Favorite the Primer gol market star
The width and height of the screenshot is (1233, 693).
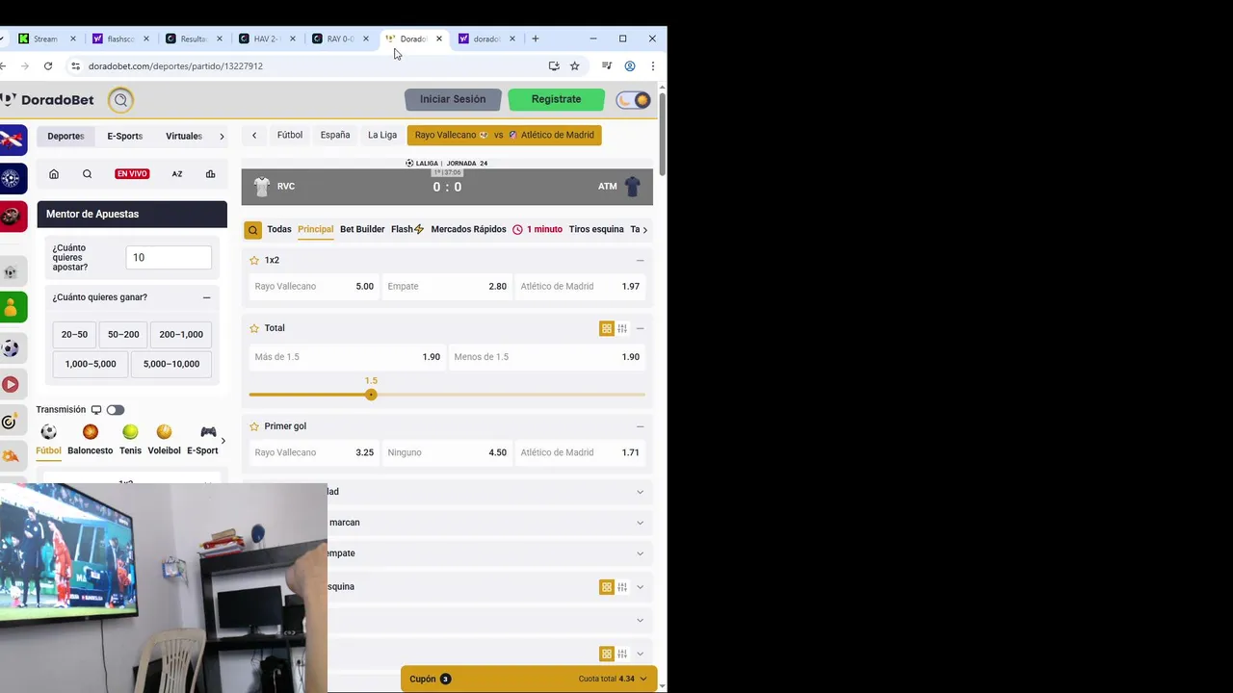254,426
